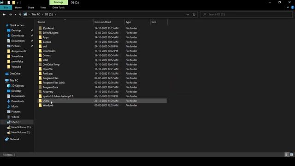
Task: Open the View ribbon tab
Action: coord(43,7)
